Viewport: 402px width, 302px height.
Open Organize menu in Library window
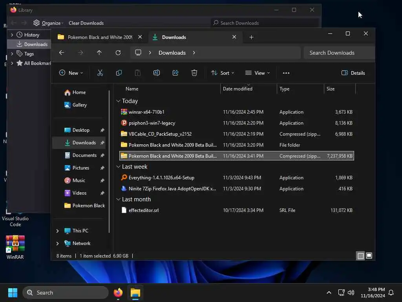(48, 23)
